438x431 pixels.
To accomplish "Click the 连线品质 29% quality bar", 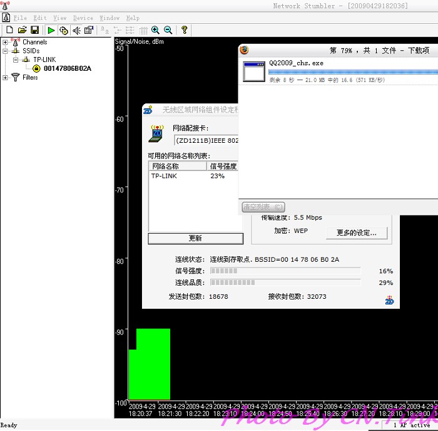I will pos(285,283).
